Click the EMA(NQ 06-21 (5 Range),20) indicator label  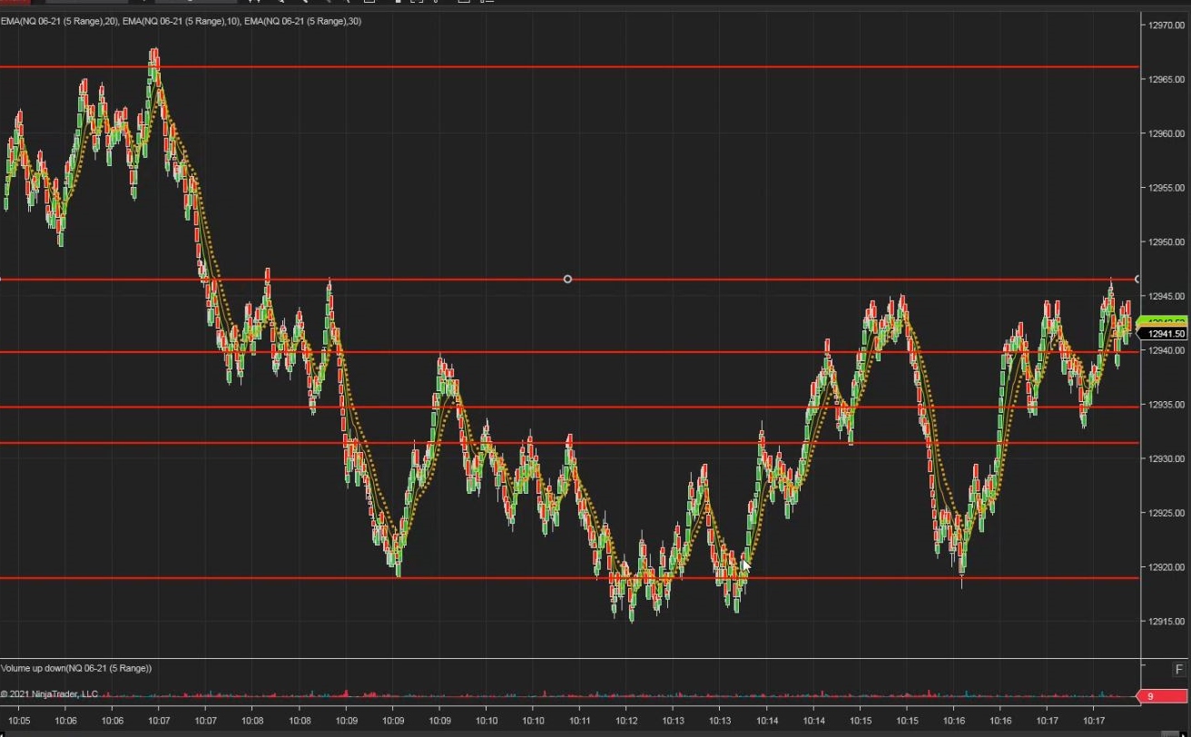point(60,21)
